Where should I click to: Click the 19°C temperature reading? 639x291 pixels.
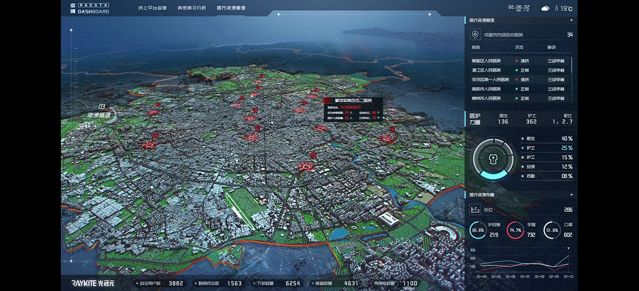coord(566,8)
